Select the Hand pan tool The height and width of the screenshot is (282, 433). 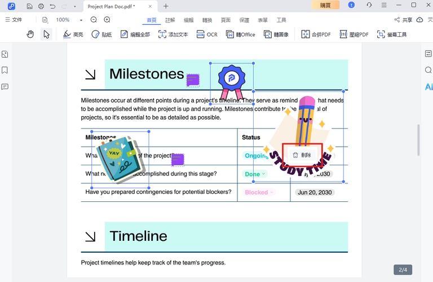(x=30, y=34)
